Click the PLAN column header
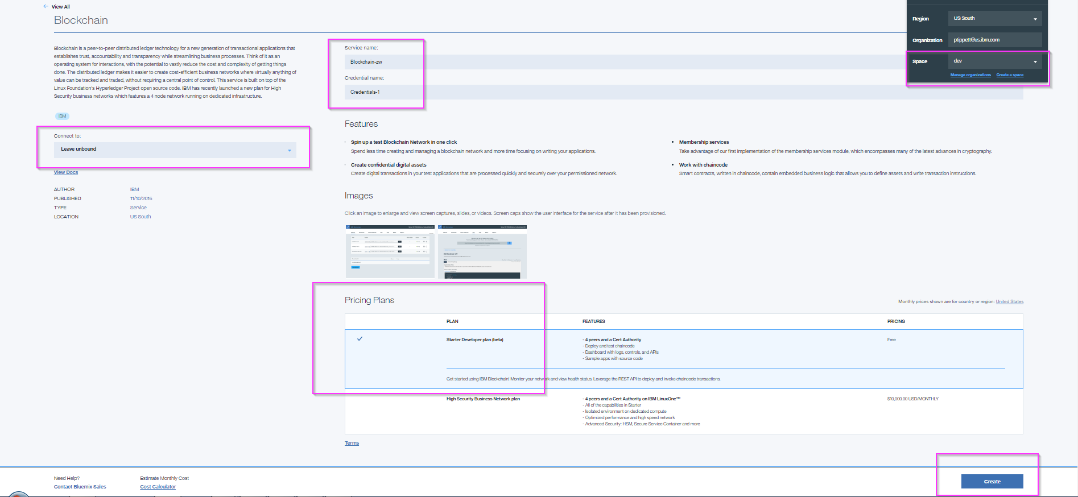 click(452, 321)
